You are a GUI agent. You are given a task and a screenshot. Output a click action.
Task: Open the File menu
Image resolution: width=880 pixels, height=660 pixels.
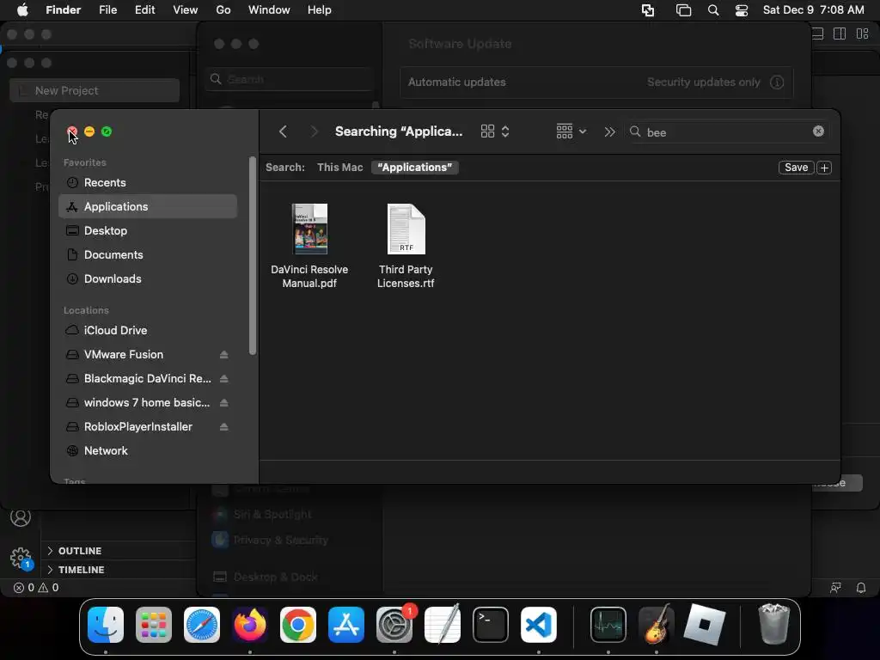(107, 10)
